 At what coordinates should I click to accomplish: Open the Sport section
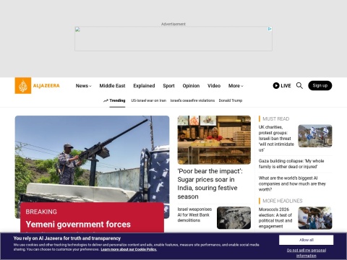point(168,86)
